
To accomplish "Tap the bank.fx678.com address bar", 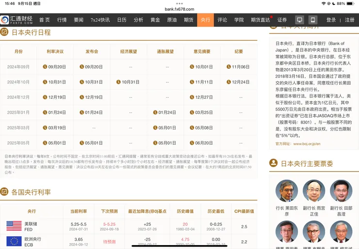I will pos(179,9).
